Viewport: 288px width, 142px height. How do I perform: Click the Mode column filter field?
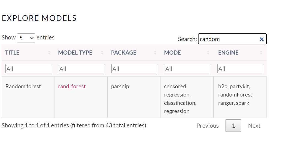point(187,69)
